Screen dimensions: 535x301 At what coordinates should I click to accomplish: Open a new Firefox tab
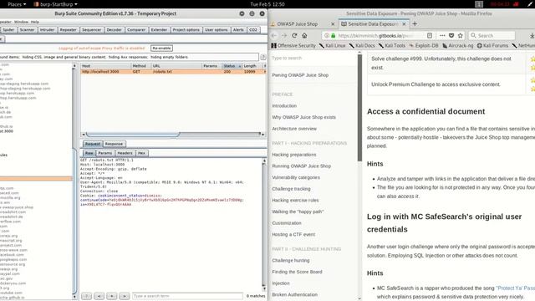415,24
